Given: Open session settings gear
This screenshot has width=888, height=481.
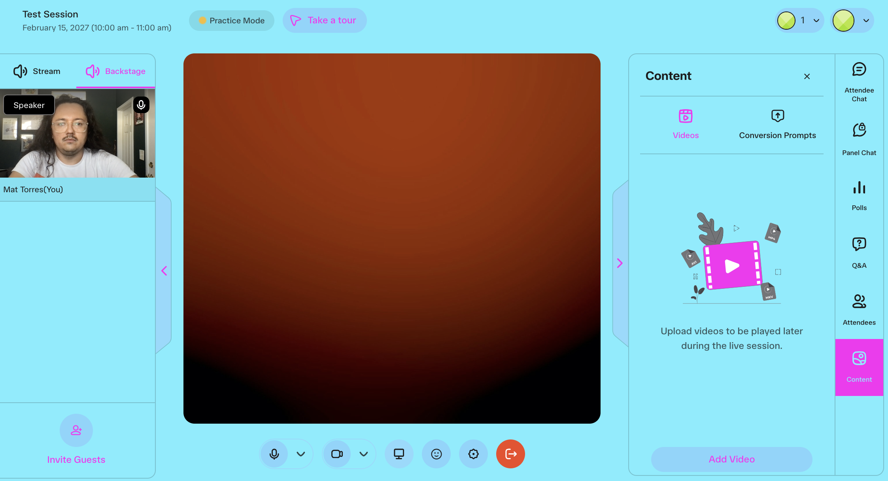Looking at the screenshot, I should [x=473, y=454].
